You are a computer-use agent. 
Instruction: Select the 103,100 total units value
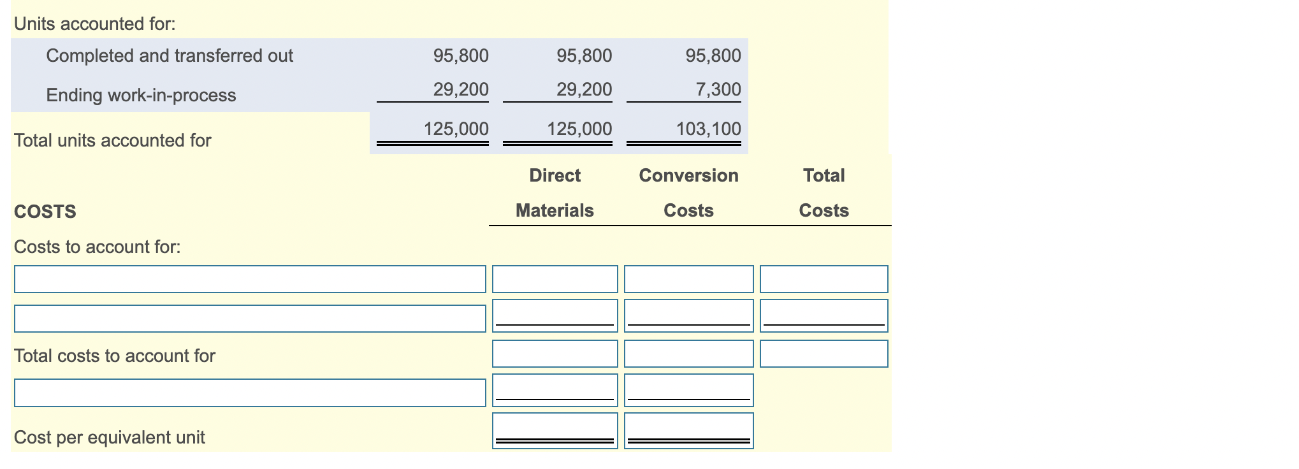coord(708,129)
